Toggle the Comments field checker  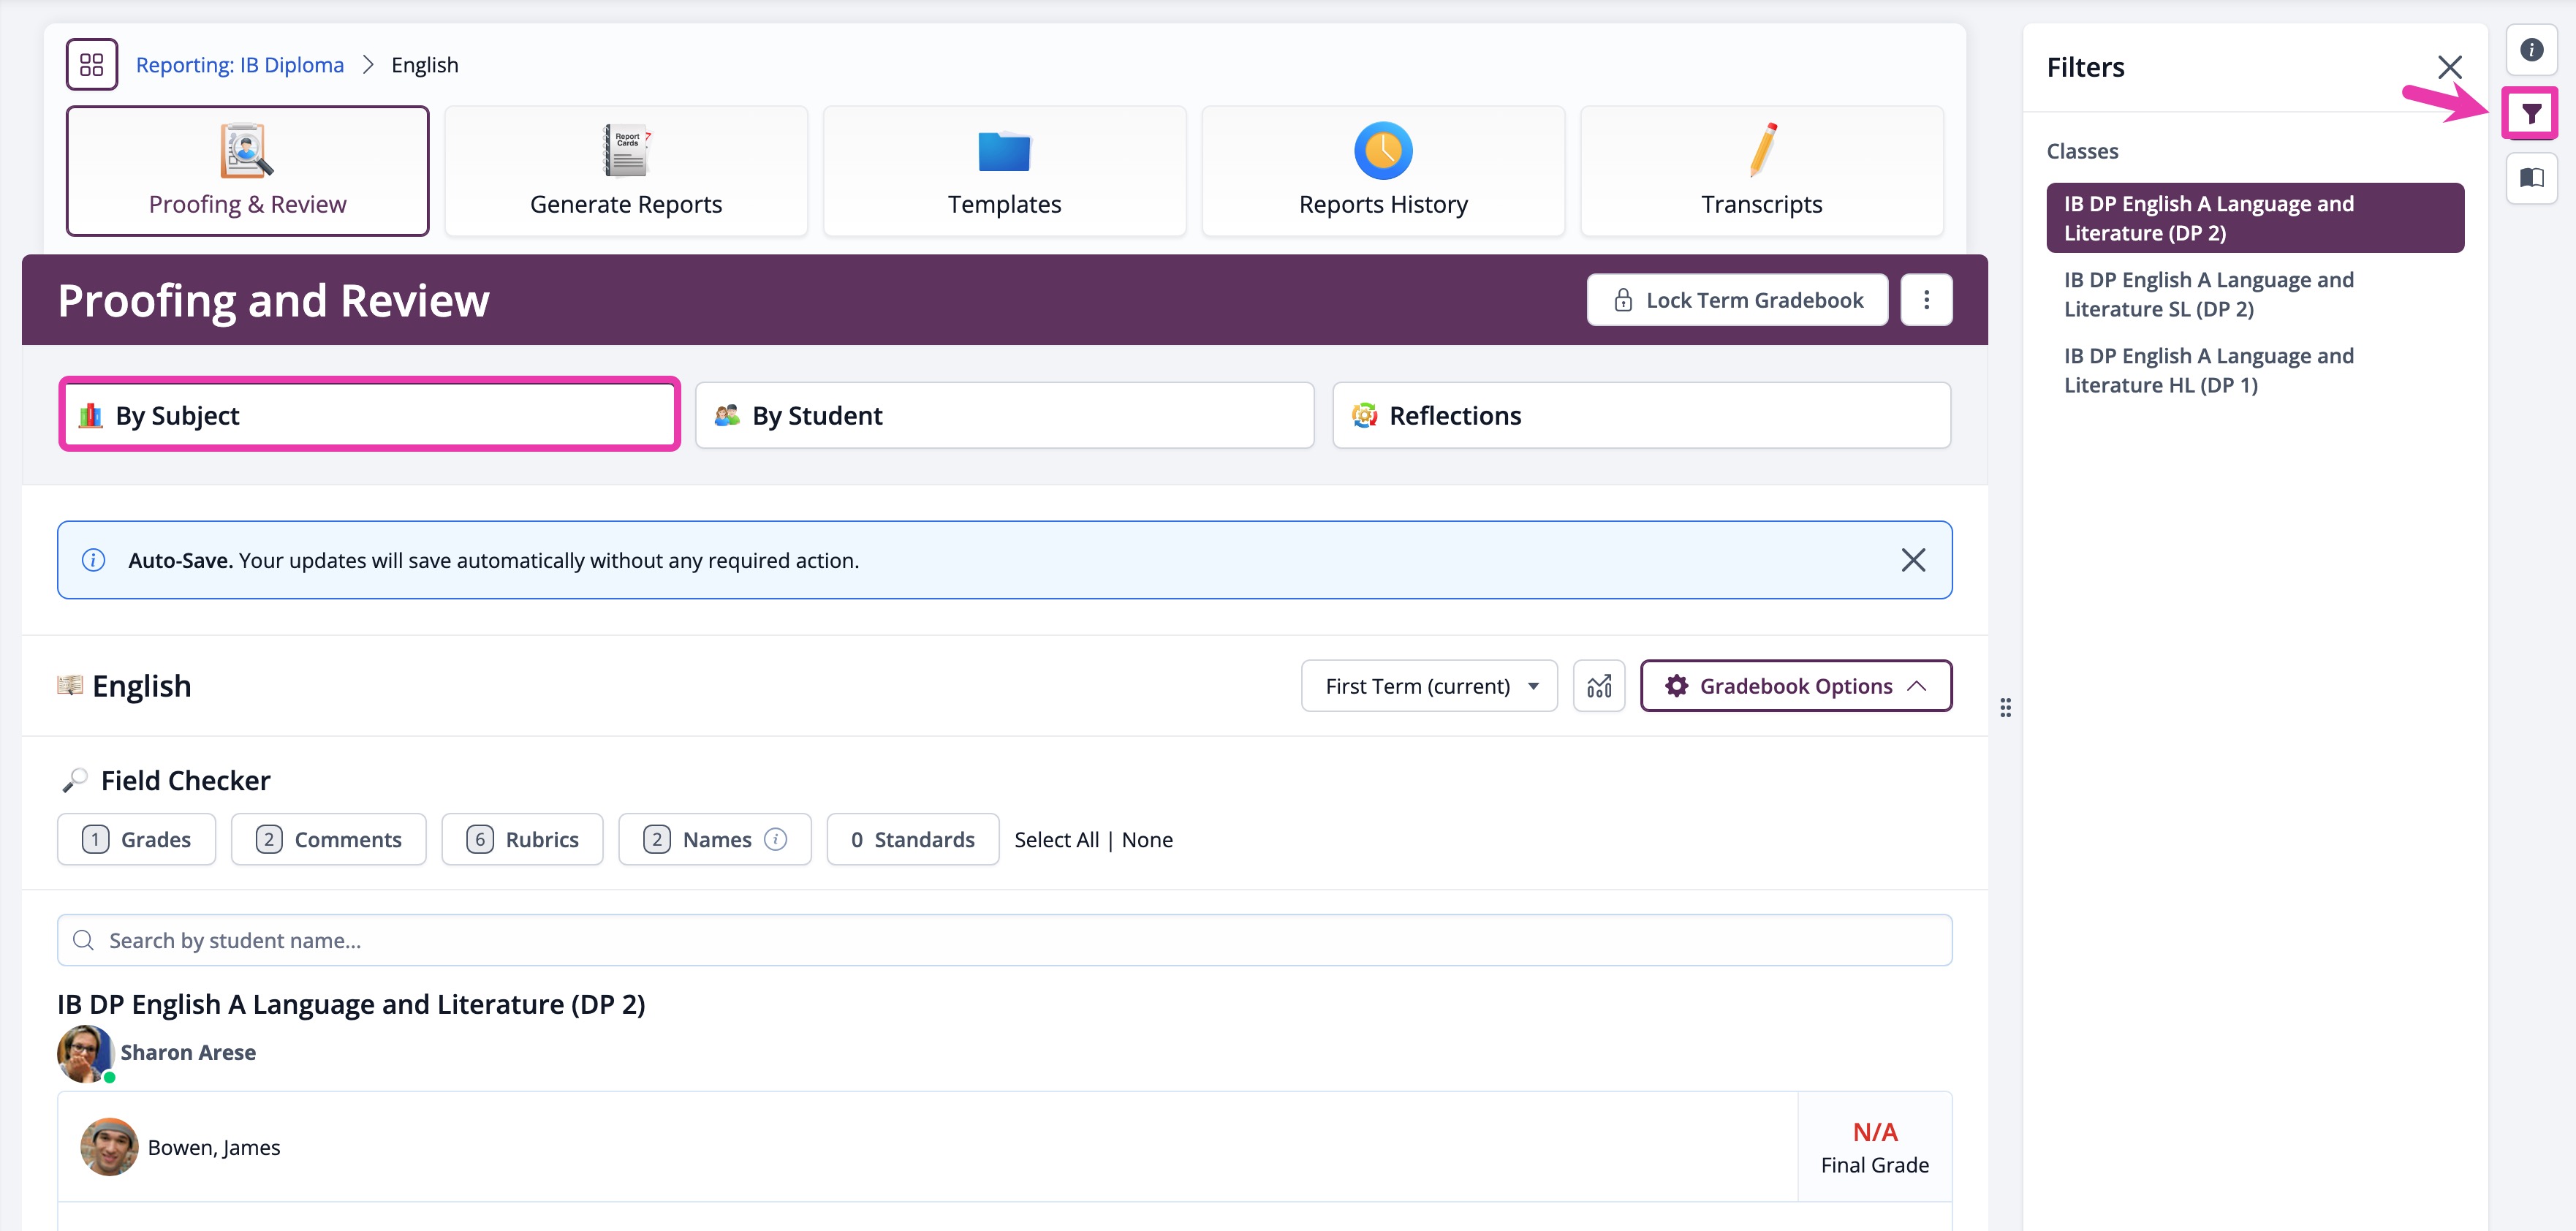point(329,839)
